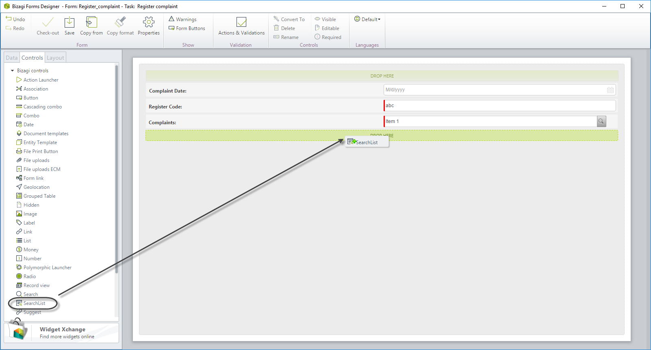Select the Register Code label
This screenshot has height=350, width=651.
coord(165,107)
